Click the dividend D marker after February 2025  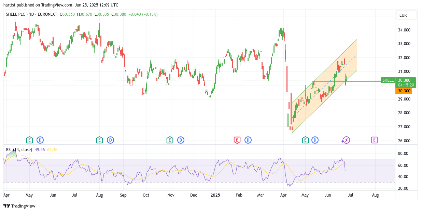point(248,140)
